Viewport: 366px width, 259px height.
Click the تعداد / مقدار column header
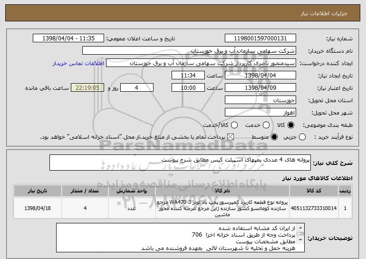coord(85,191)
